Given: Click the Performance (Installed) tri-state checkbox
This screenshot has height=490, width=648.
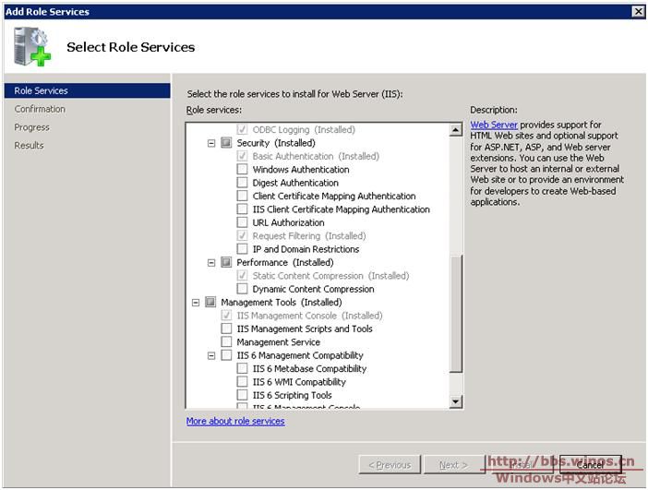Looking at the screenshot, I should [226, 262].
